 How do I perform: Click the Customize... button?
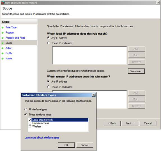(x=137, y=71)
